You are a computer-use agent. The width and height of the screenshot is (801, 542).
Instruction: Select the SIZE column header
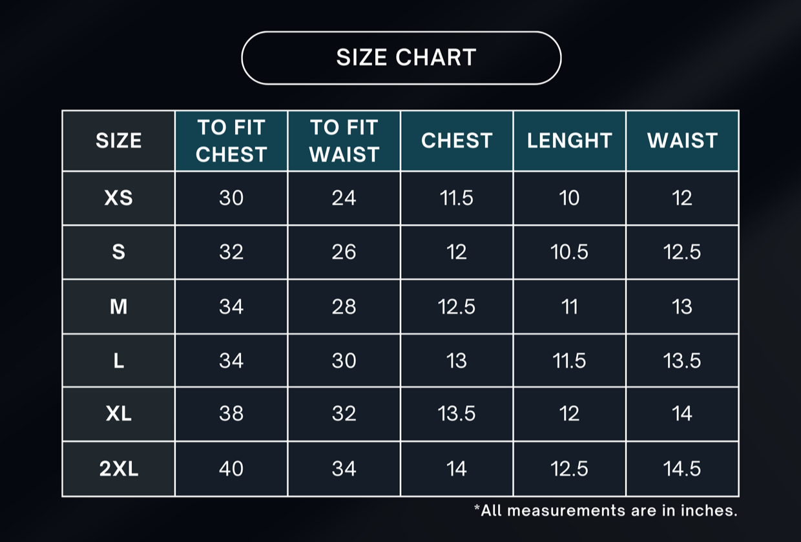coord(119,141)
